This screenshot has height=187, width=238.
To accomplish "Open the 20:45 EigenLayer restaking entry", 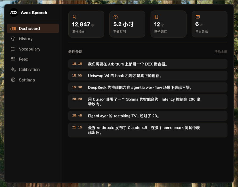I will [148, 116].
